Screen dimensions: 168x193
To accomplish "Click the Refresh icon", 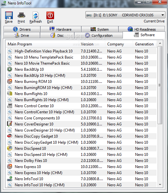I will pos(36,16).
